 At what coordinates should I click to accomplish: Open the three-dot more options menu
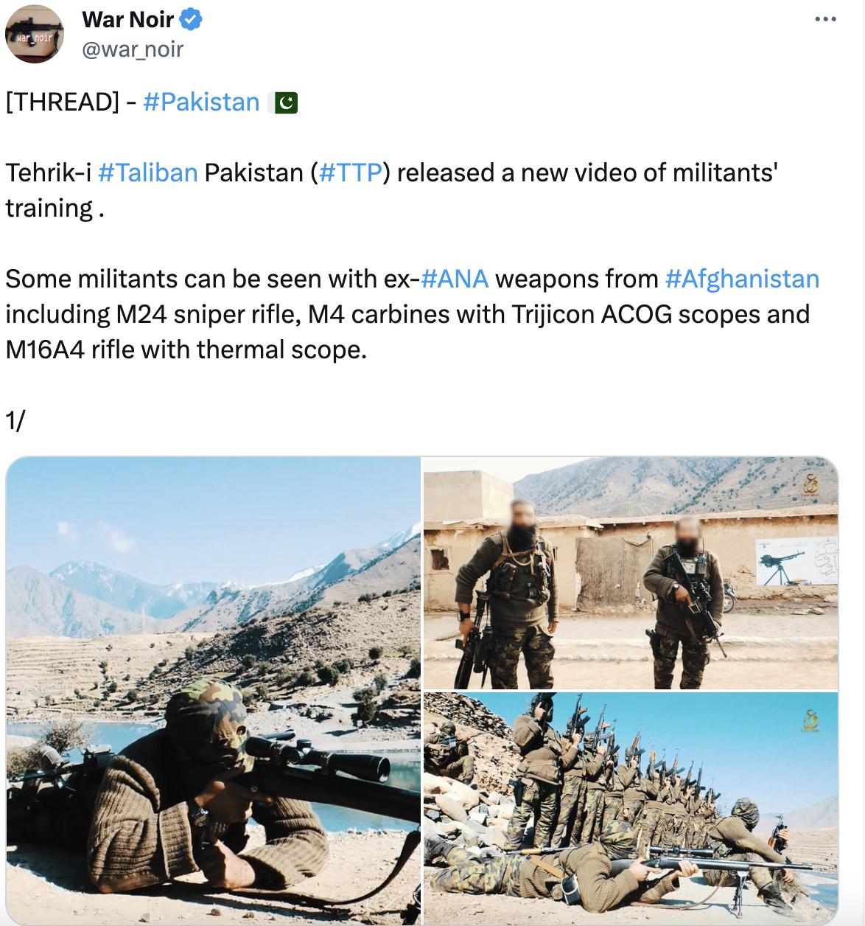[825, 19]
